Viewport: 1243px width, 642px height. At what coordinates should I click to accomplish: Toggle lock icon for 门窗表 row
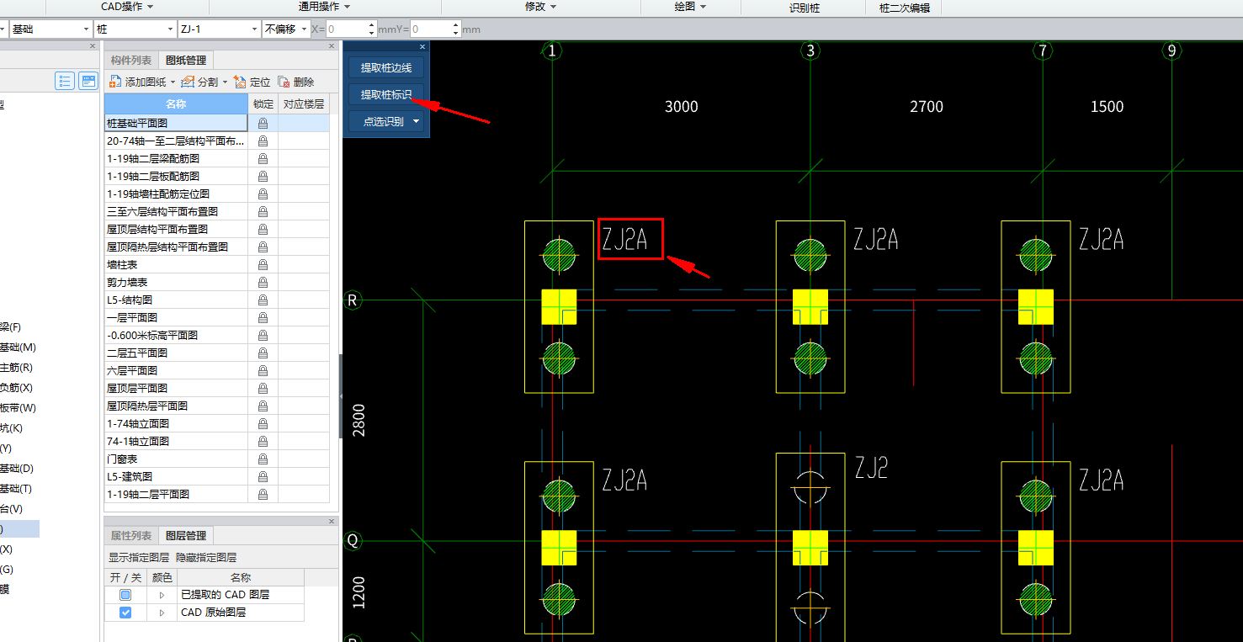tap(263, 459)
